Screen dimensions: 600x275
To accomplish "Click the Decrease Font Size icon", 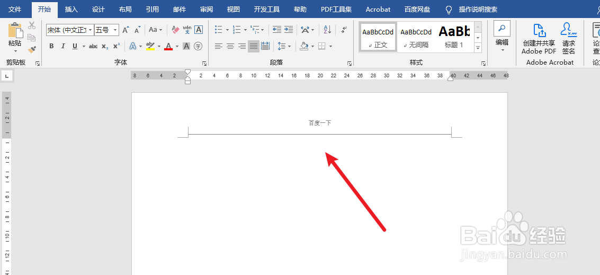I will point(137,30).
